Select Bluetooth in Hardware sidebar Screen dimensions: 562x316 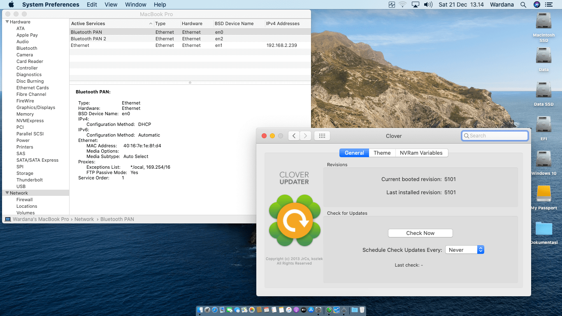point(27,48)
